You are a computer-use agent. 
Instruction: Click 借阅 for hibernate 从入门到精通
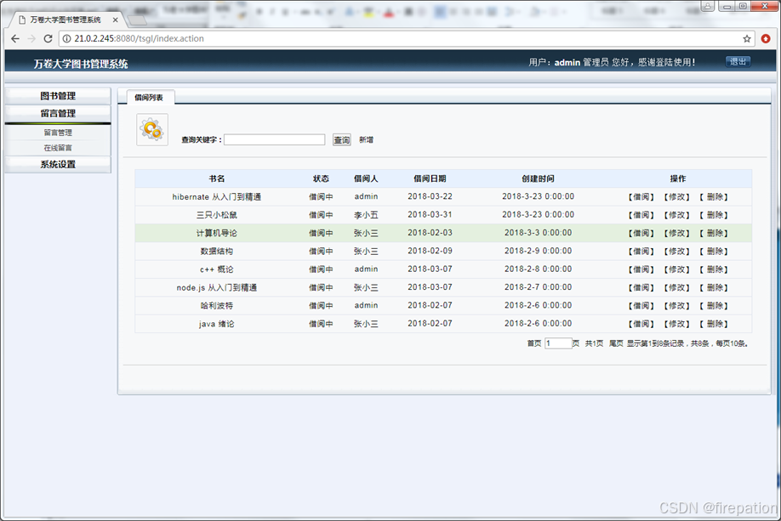(x=641, y=197)
